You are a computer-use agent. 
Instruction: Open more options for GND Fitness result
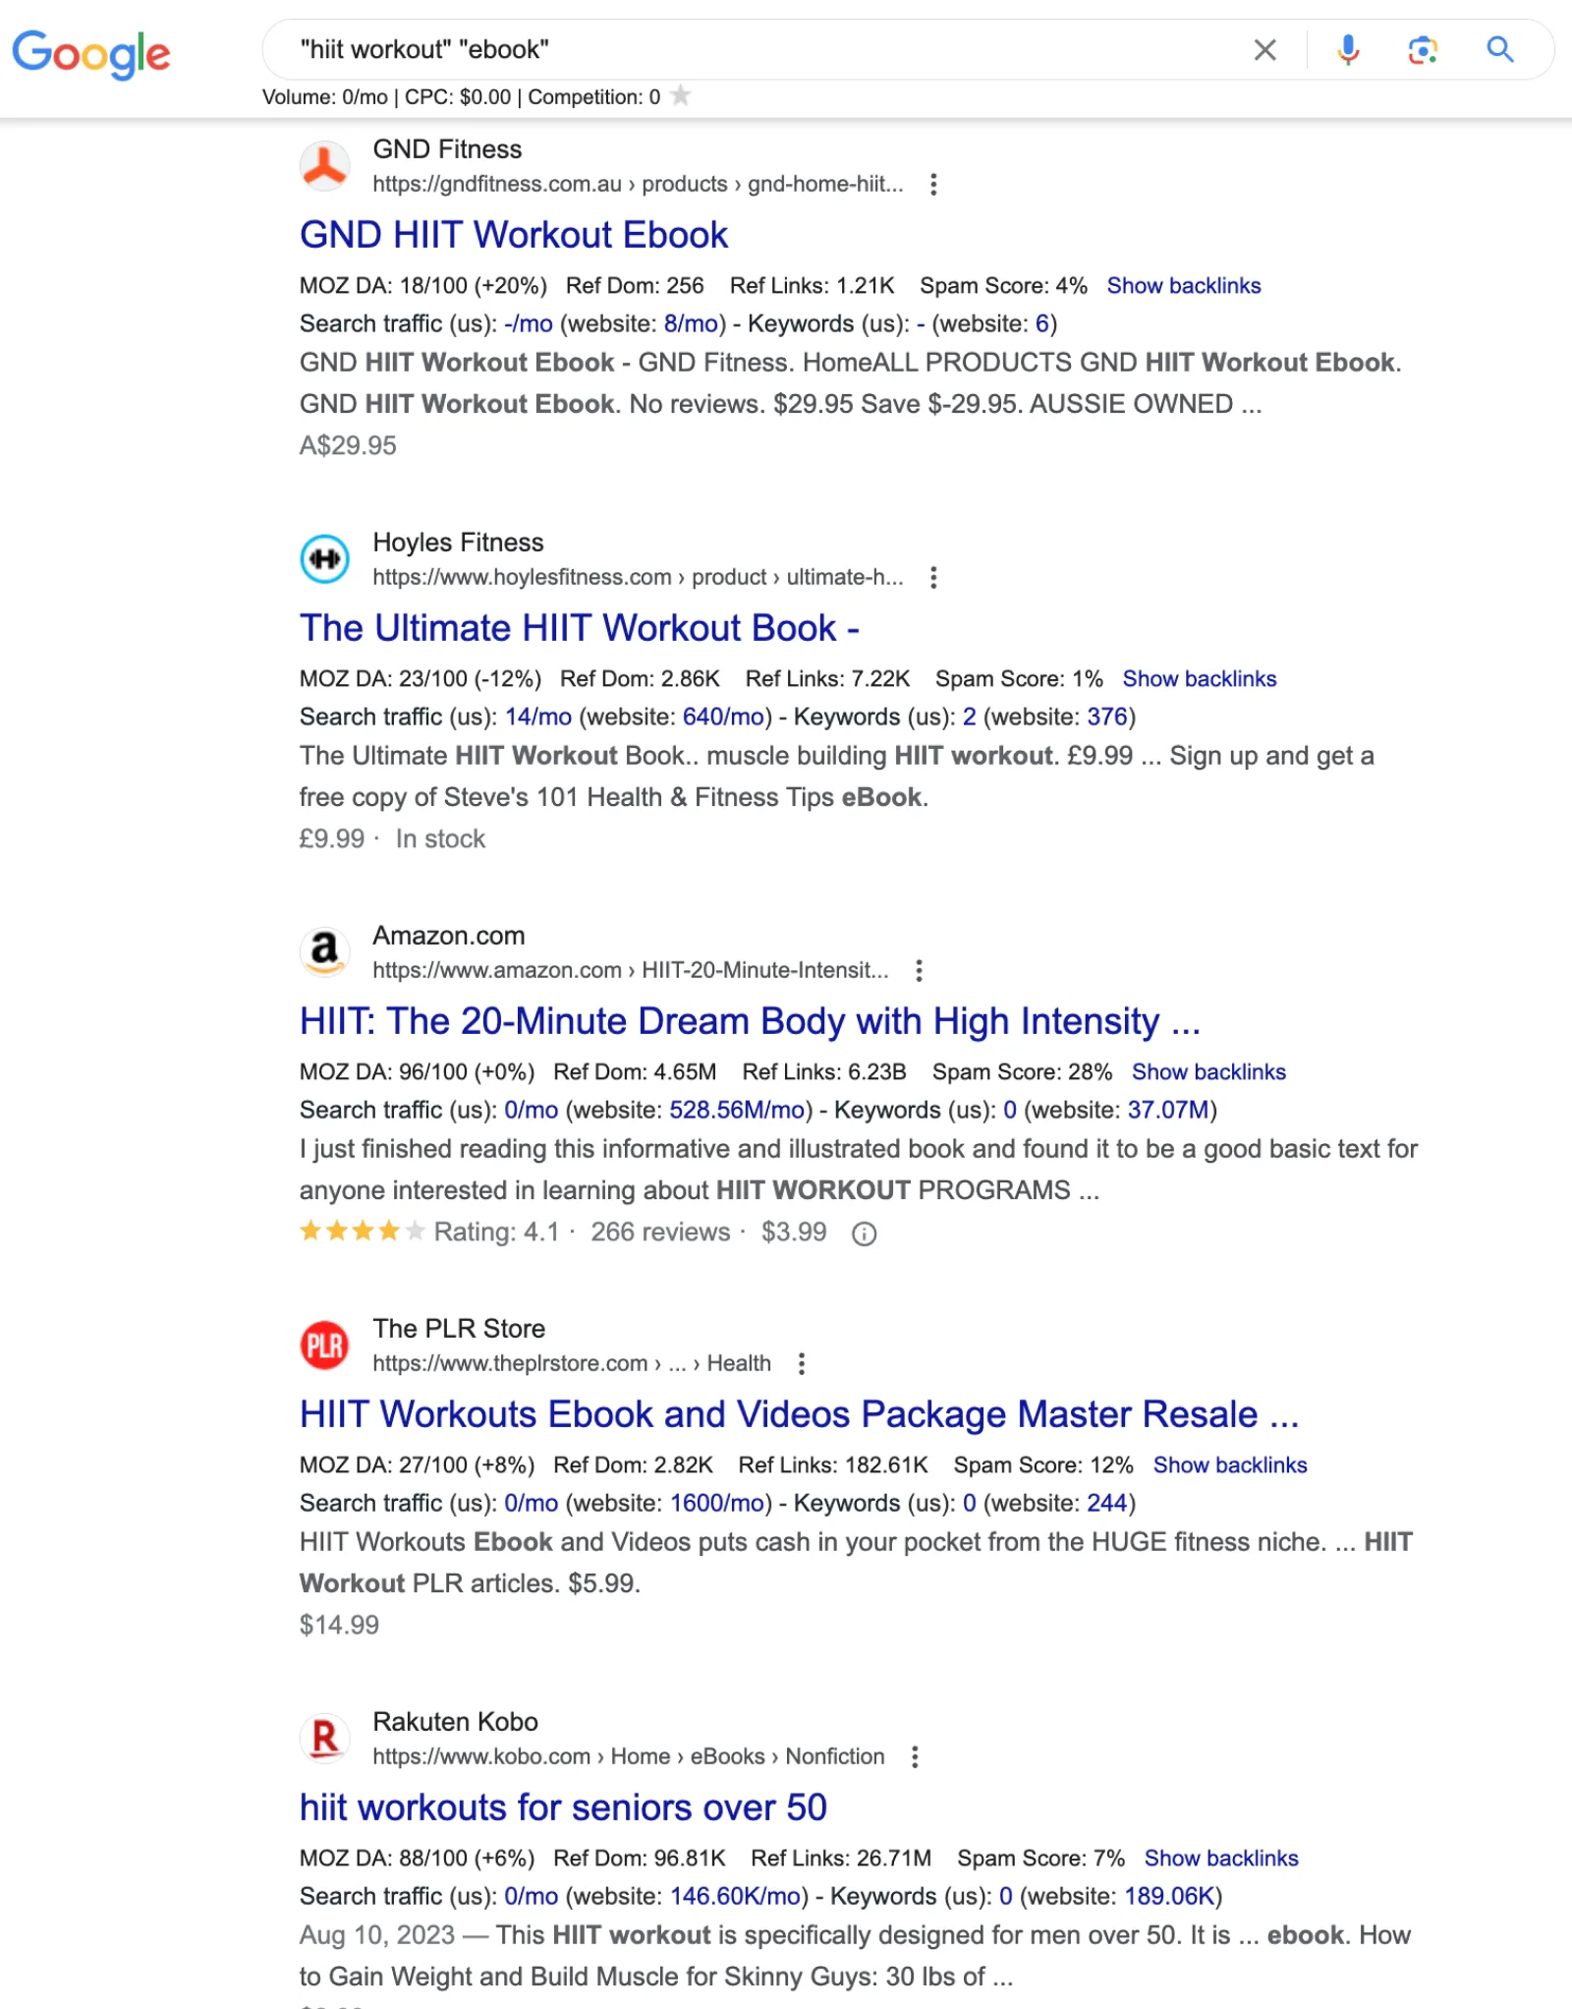point(933,185)
